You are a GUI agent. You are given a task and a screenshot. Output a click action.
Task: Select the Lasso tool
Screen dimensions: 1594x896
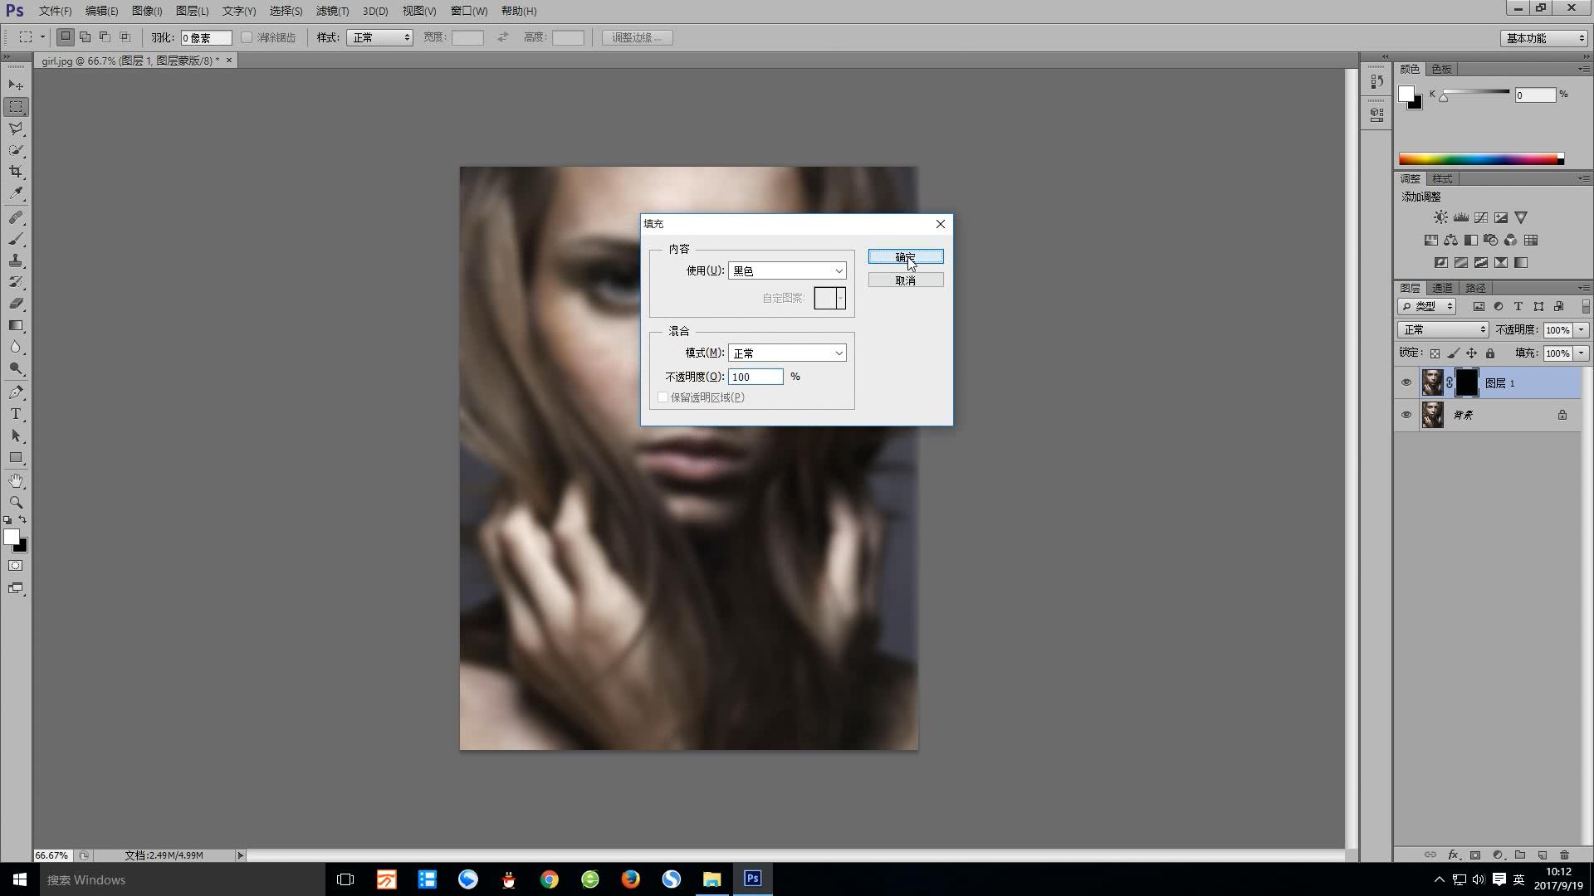16,129
